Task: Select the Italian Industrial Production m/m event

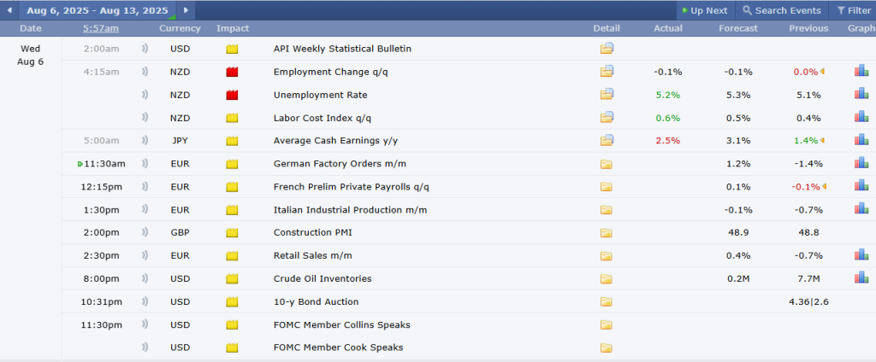Action: pyautogui.click(x=350, y=210)
